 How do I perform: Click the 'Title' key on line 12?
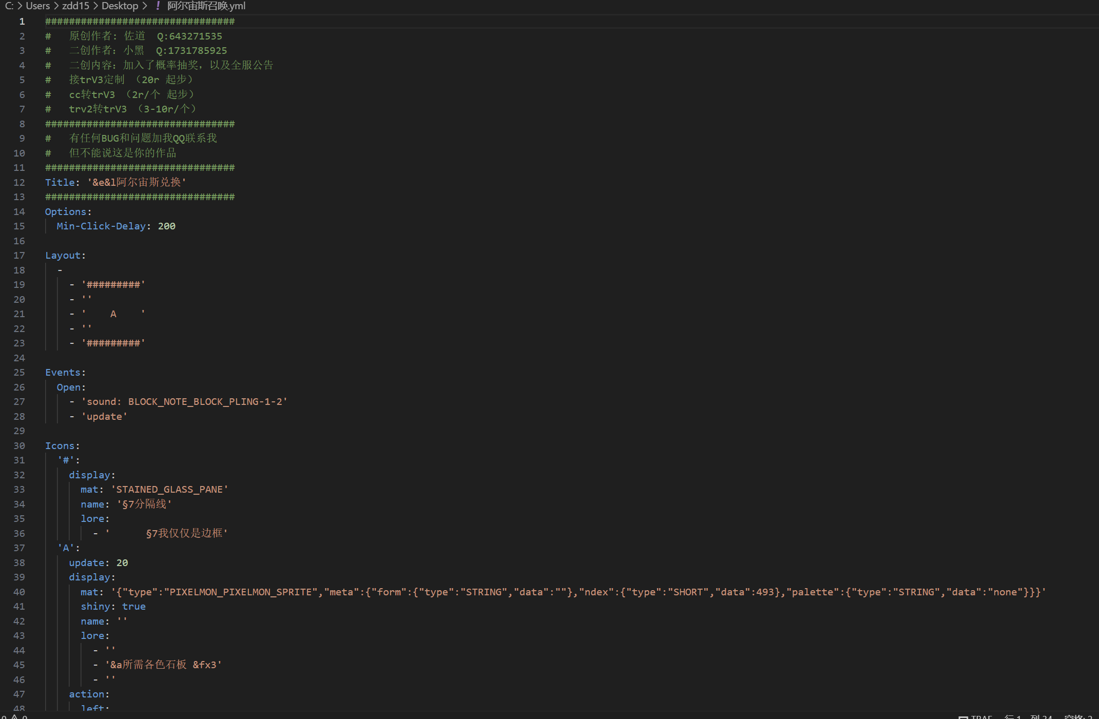pos(60,182)
